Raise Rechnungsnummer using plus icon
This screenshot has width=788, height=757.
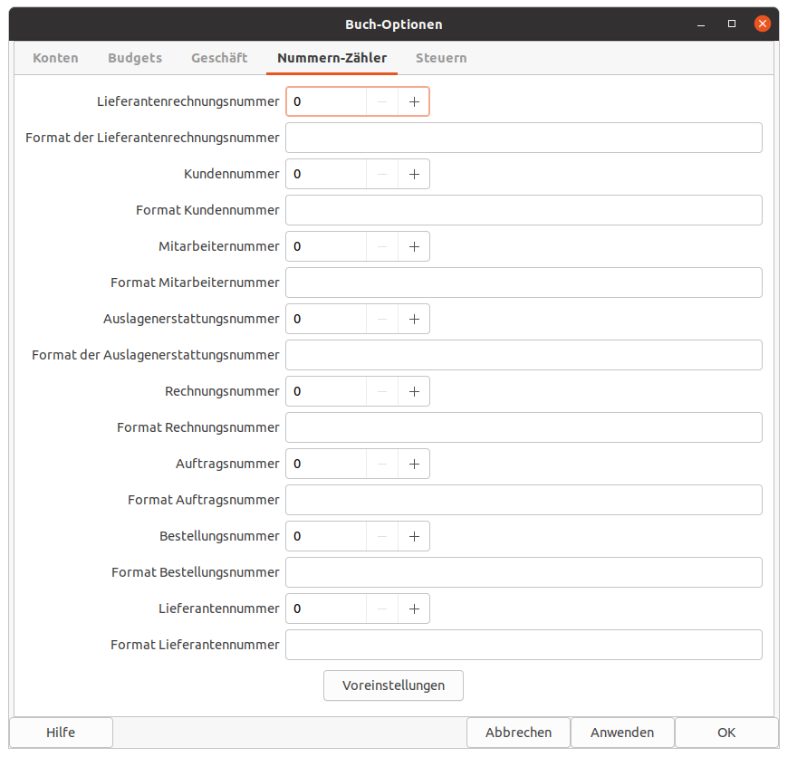tap(414, 391)
